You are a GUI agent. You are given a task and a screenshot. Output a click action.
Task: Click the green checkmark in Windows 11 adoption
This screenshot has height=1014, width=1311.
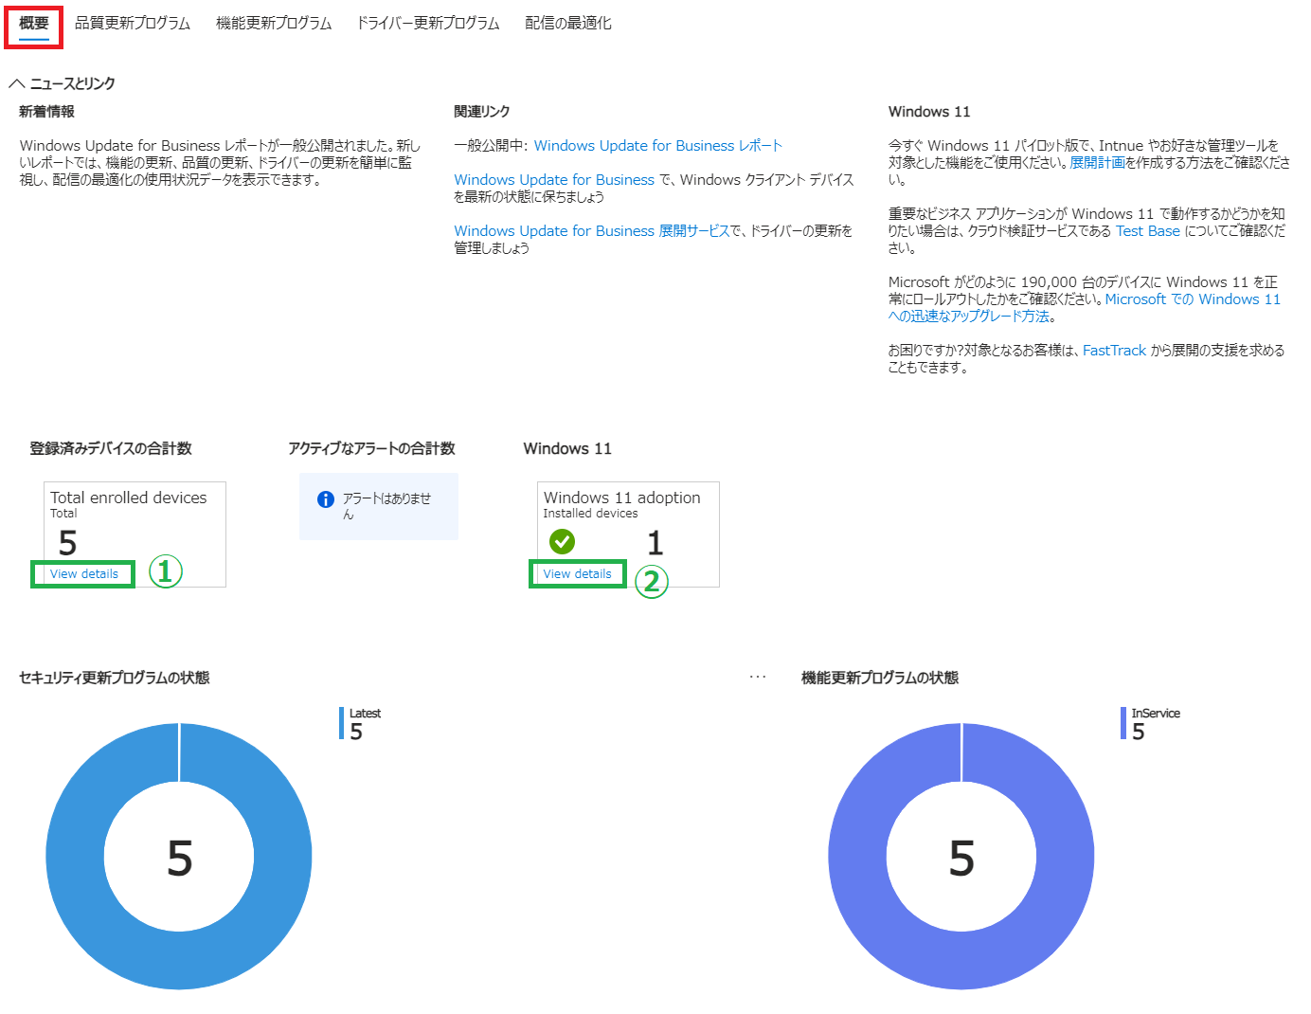coord(563,541)
